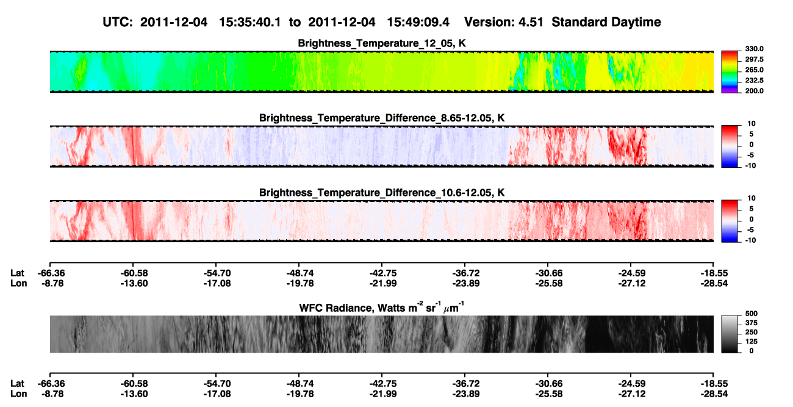Click latitude '-24.59' under the 10.6-12.05 panel

pyautogui.click(x=631, y=273)
